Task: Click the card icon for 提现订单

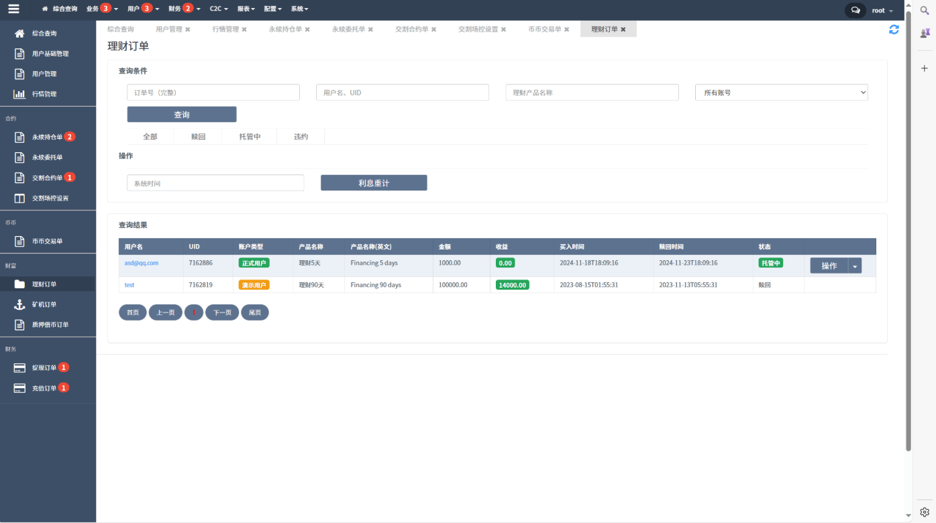Action: tap(19, 367)
